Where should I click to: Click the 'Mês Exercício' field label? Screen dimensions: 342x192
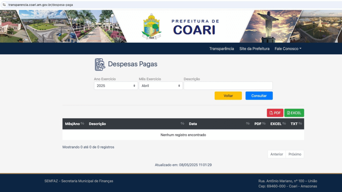(150, 79)
